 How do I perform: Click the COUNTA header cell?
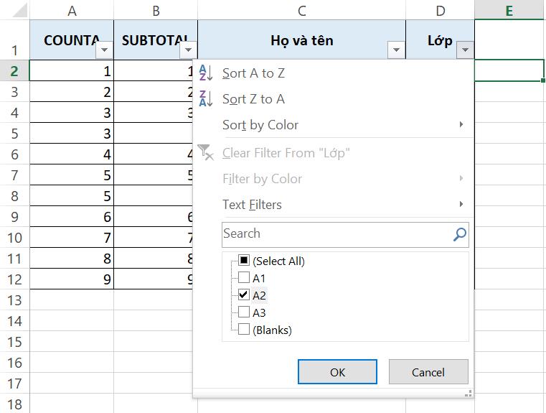coord(72,40)
